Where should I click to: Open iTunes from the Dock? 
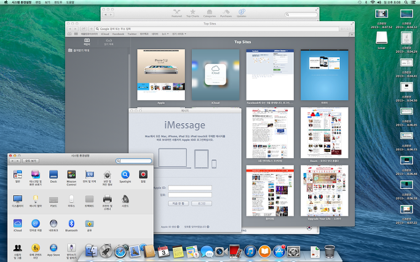(x=250, y=252)
